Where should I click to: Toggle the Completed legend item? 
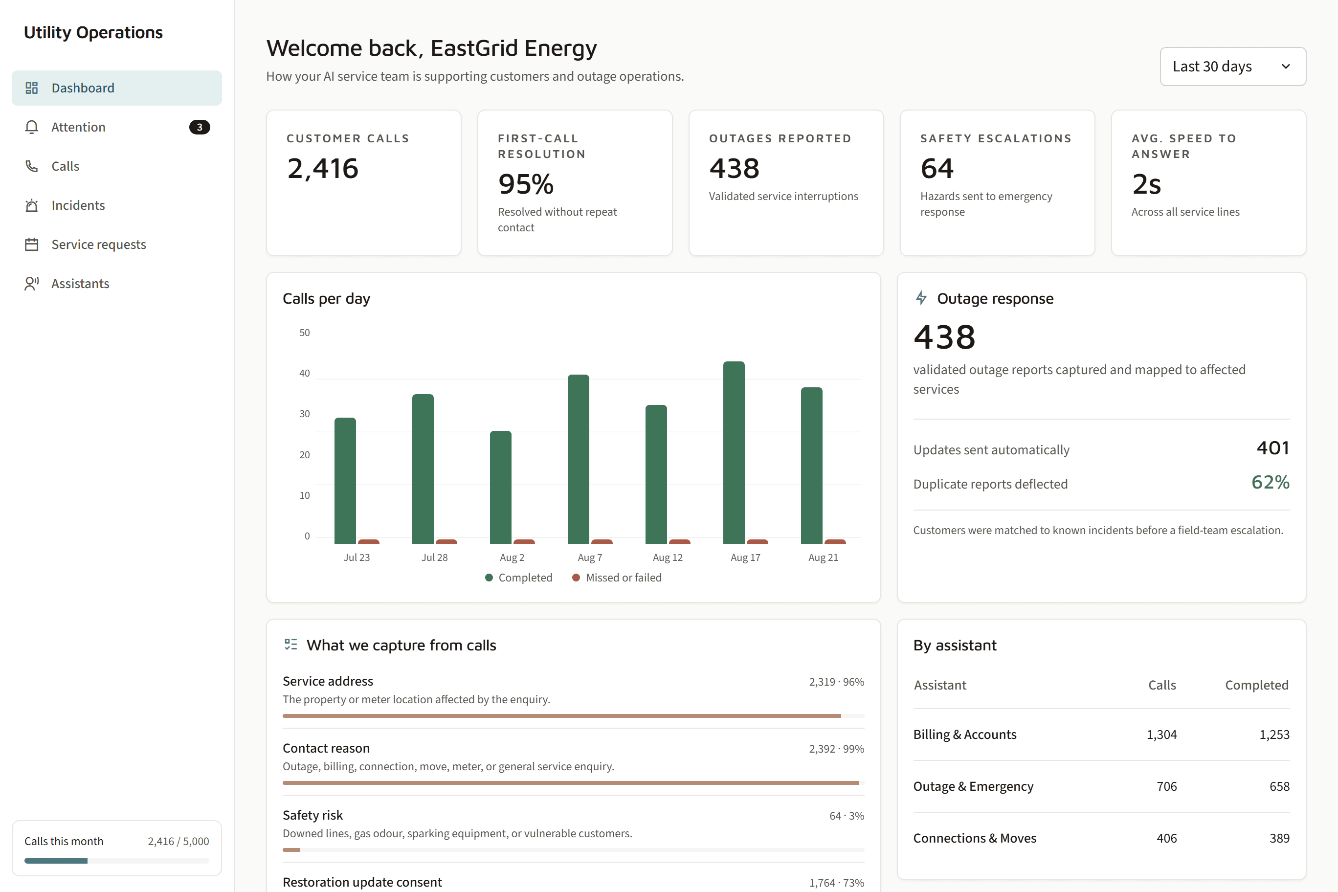pyautogui.click(x=518, y=578)
